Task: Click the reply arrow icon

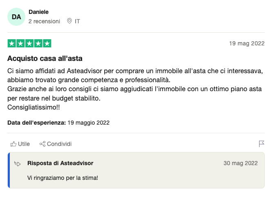Action: [18, 164]
